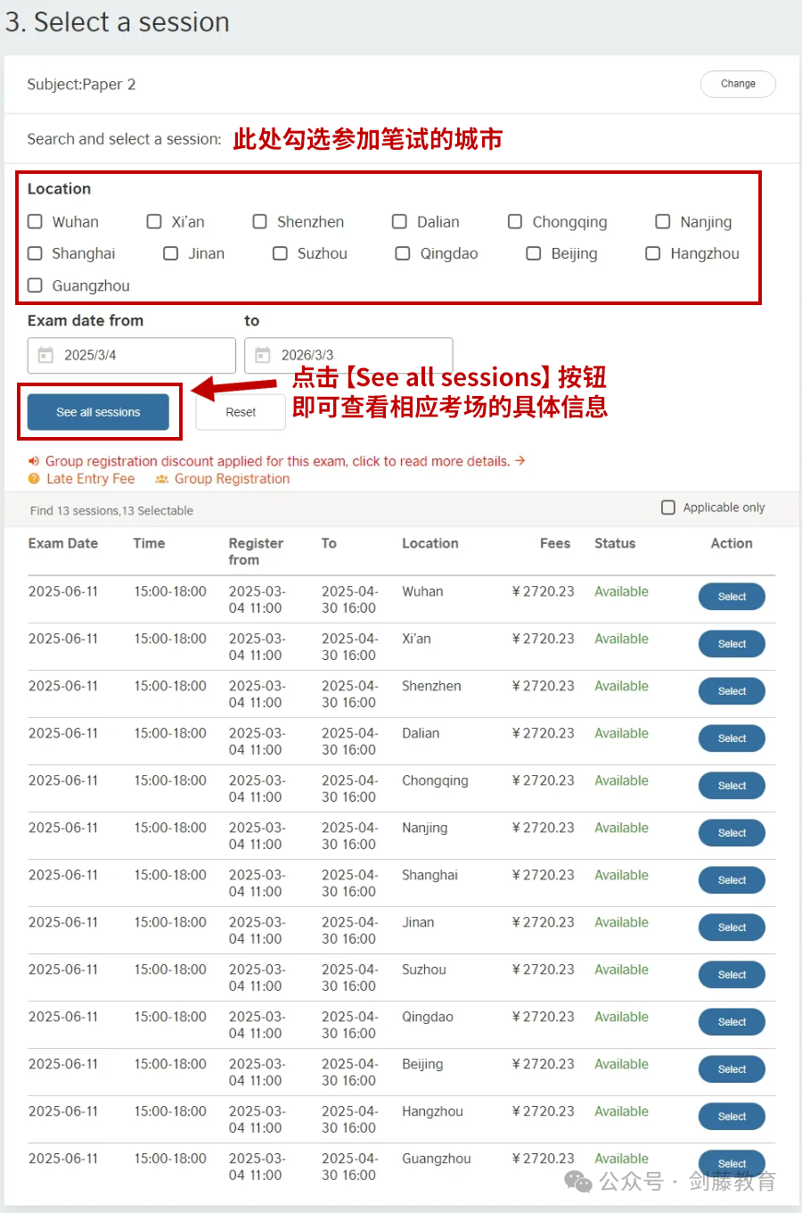Click the Late Entry Fee legend label

click(x=91, y=479)
